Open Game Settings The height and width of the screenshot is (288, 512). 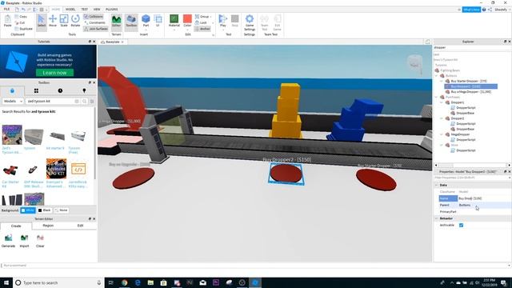click(250, 22)
